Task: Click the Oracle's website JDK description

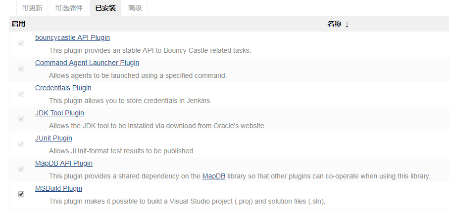Action: [157, 126]
